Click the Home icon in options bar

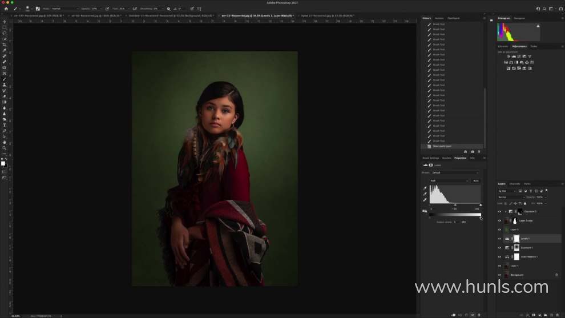(x=5, y=9)
